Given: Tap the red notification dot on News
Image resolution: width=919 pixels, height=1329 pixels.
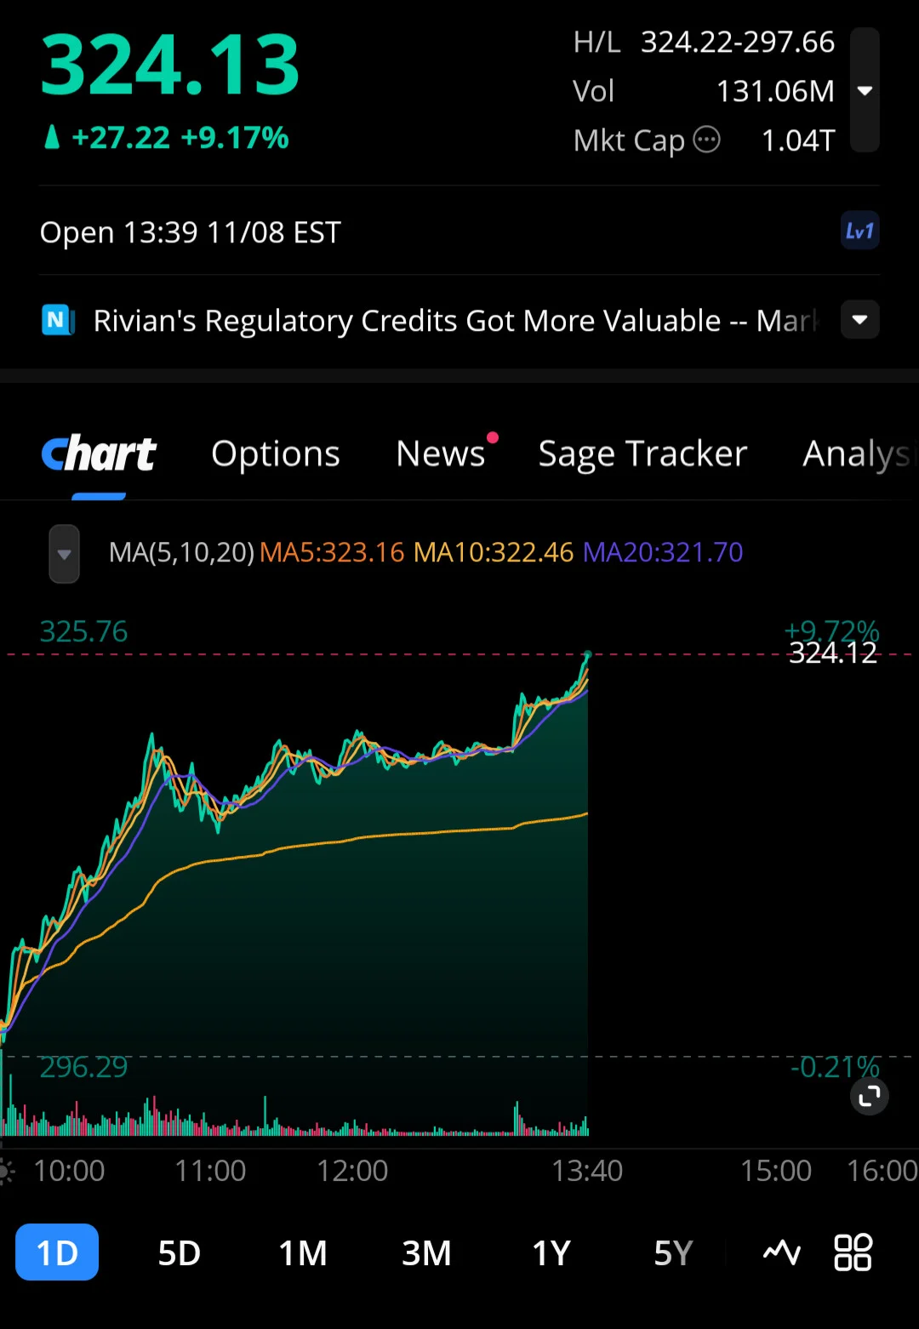Looking at the screenshot, I should [493, 437].
